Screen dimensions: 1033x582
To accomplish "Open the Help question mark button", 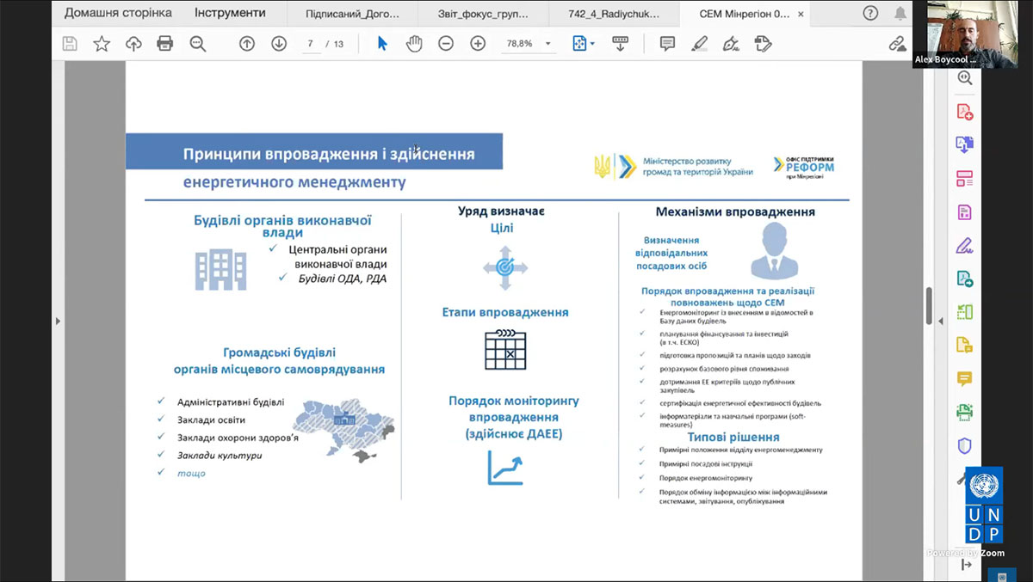I will 870,13.
